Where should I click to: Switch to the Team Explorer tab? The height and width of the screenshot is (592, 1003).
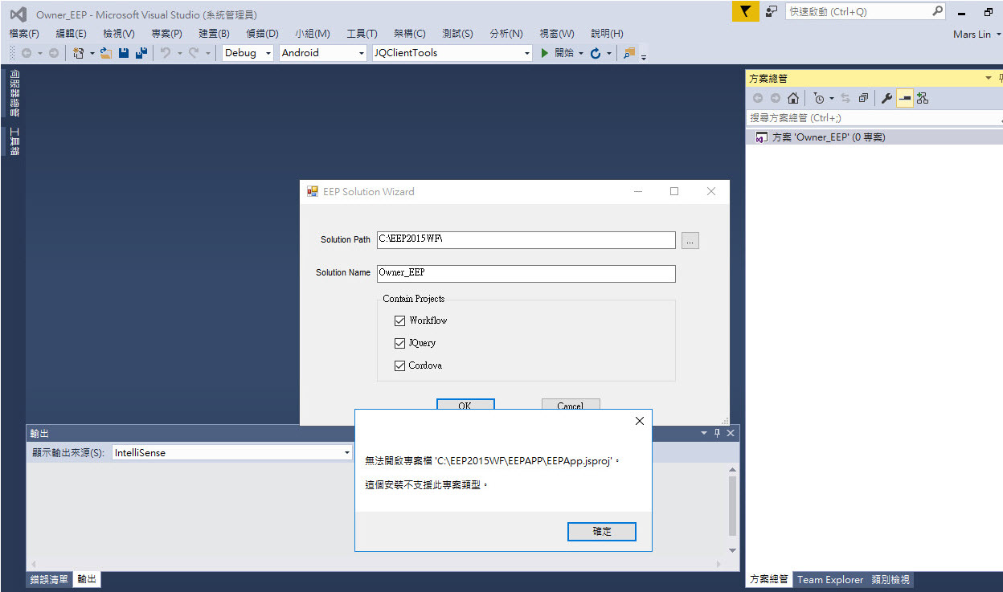829,579
